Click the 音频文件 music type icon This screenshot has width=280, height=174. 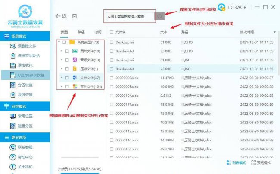coord(75,60)
